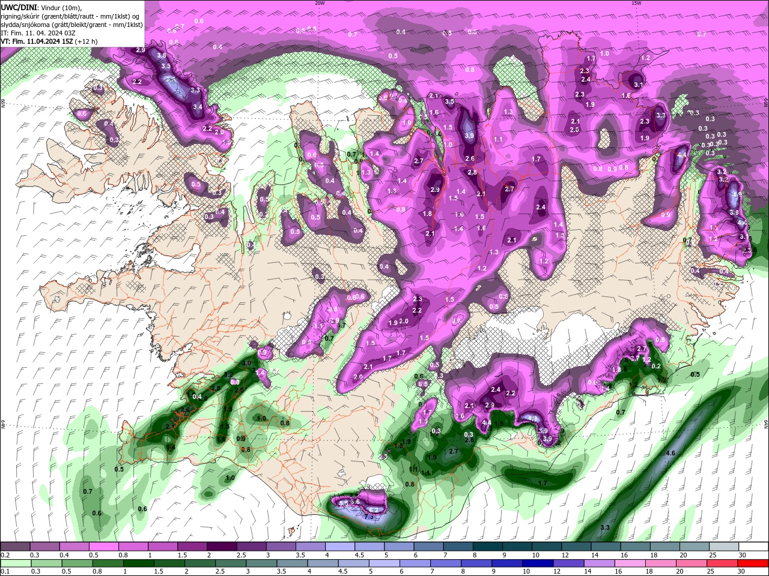Viewport: 769px width, 576px height.
Task: Pick the upper legend row swatch at 0.3
Action: (x=44, y=547)
